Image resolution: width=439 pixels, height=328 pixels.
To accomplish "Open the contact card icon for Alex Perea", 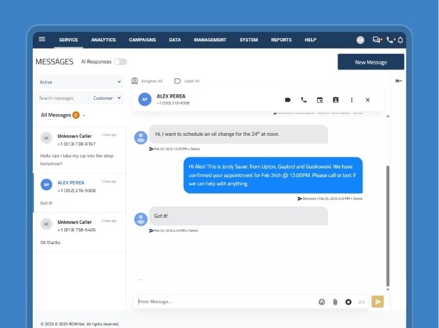I will click(335, 100).
